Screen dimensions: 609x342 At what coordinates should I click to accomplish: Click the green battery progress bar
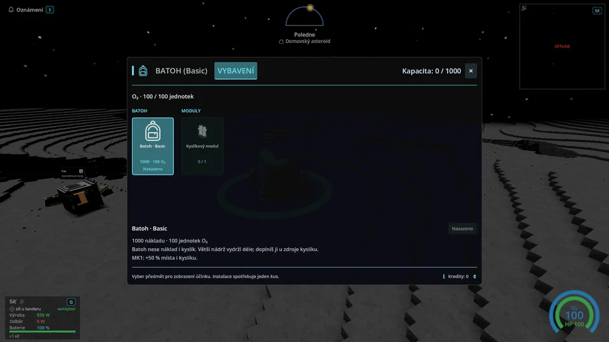pyautogui.click(x=43, y=332)
